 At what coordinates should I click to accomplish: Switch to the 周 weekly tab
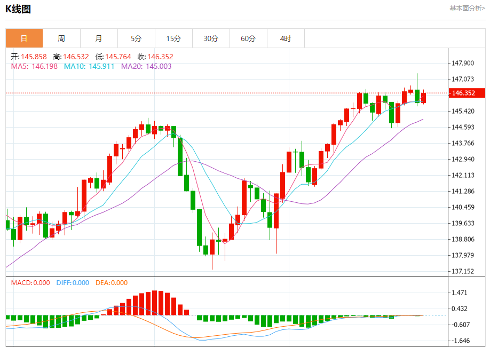coord(61,38)
